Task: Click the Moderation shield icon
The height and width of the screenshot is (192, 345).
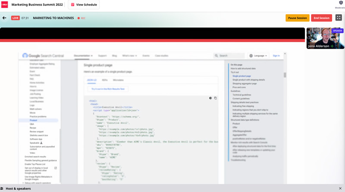Action: [341, 3]
